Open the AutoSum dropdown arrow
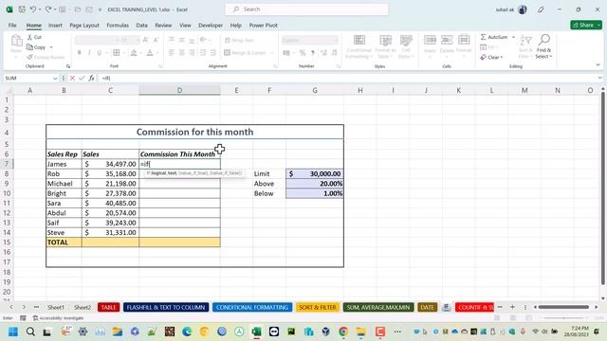 (x=514, y=37)
